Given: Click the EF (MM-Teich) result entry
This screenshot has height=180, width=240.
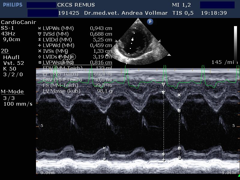Looking at the screenshot, I should pyautogui.click(x=60, y=74).
